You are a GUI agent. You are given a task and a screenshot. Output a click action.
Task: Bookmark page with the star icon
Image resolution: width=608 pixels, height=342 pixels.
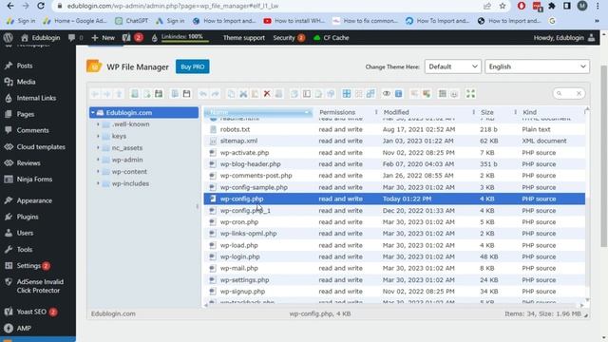pyautogui.click(x=503, y=6)
